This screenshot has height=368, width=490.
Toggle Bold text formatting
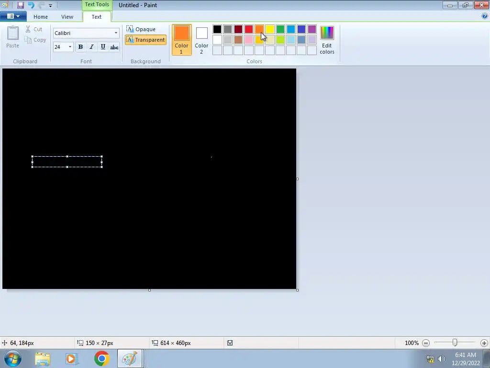80,47
